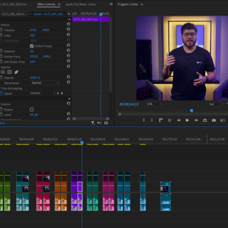Collapse the audio effects section arrow above Volume
Viewport: 228px width, 228px height.
69,98
